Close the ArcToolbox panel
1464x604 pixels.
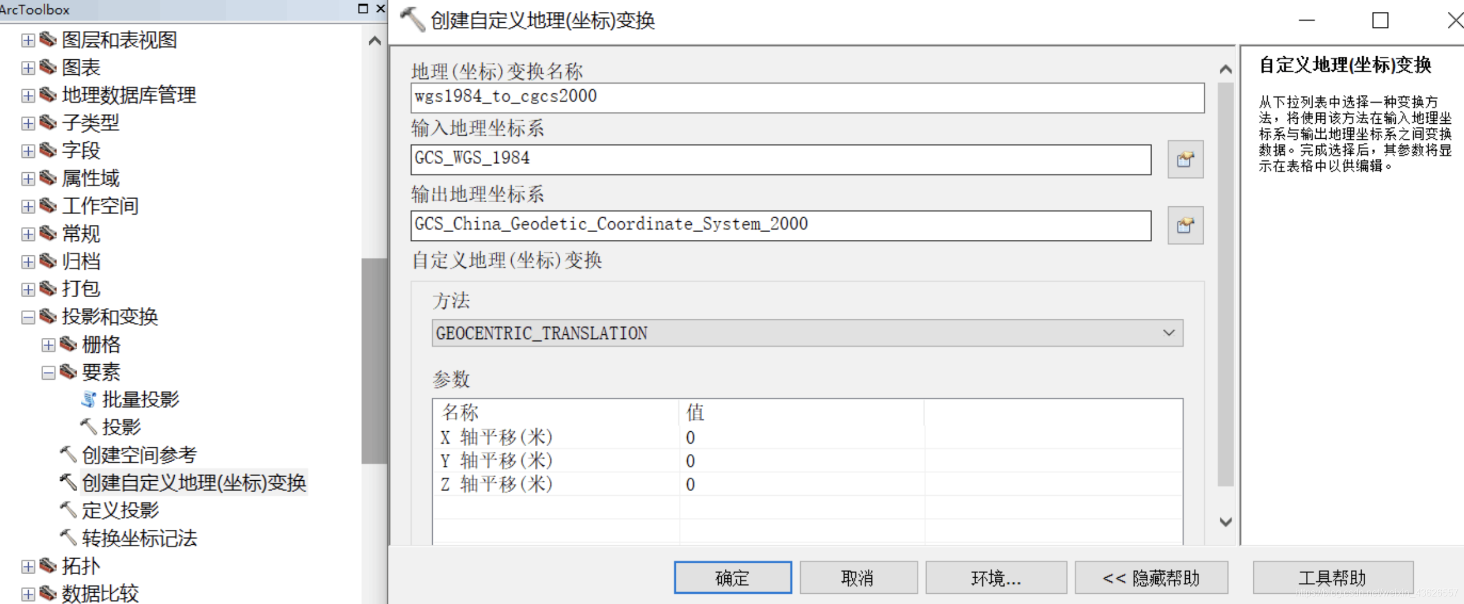pos(380,8)
